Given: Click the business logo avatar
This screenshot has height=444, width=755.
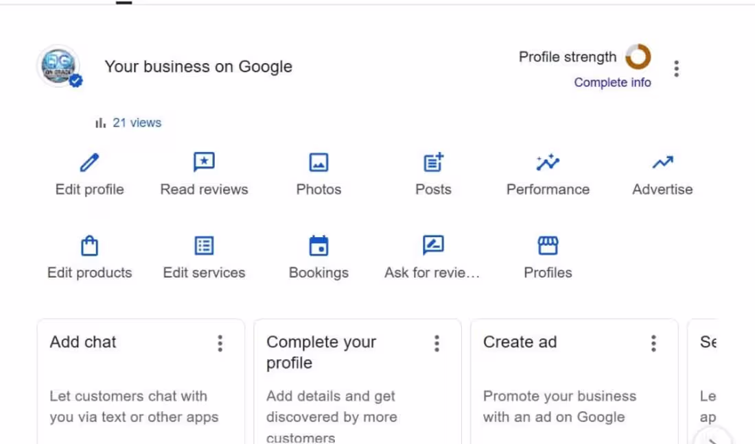Looking at the screenshot, I should point(59,66).
